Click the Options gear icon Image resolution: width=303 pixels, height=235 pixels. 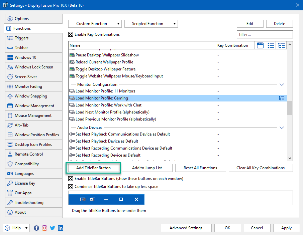(x=10, y=19)
